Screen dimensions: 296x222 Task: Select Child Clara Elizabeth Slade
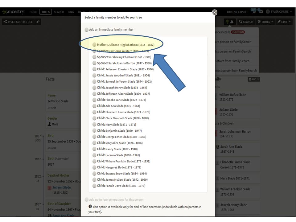[x=94, y=118]
